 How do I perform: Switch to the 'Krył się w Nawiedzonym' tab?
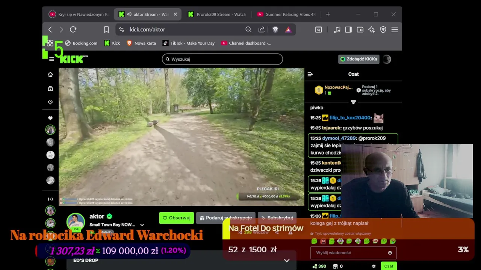[79, 14]
